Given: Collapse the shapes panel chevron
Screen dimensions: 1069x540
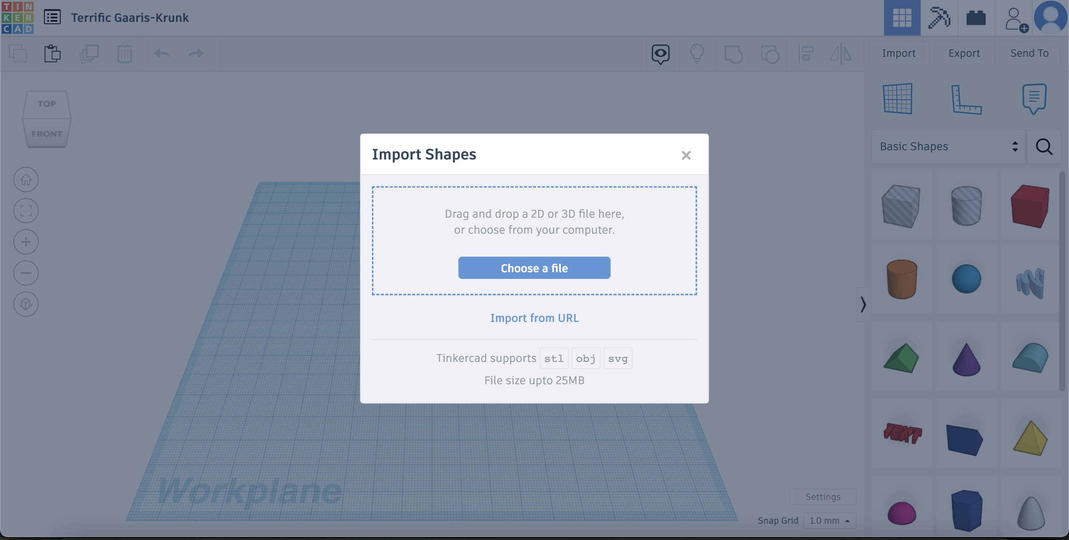Looking at the screenshot, I should [x=863, y=304].
